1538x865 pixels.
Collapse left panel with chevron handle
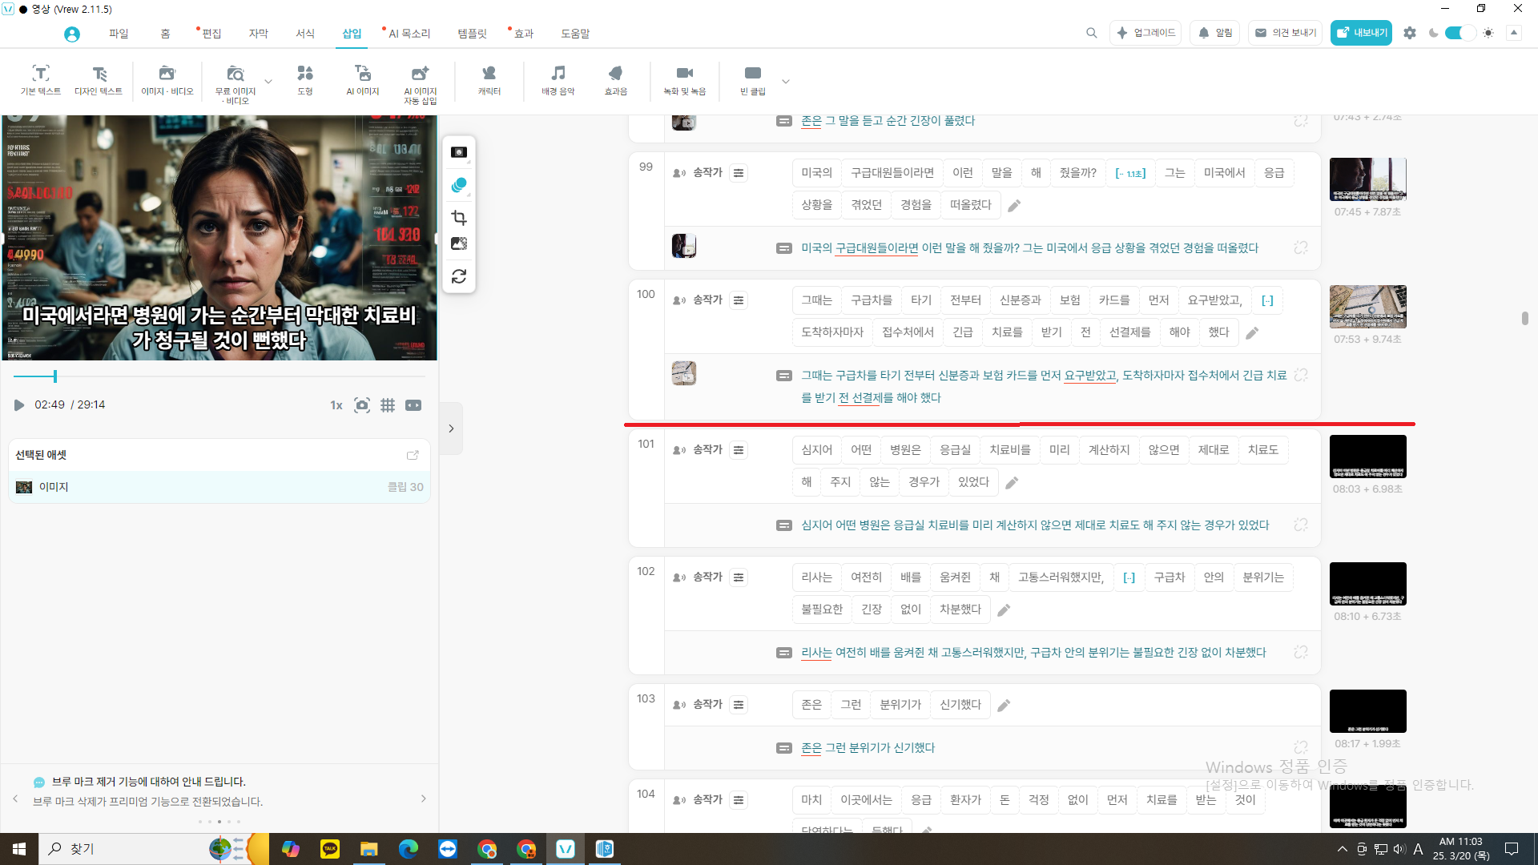tap(451, 428)
